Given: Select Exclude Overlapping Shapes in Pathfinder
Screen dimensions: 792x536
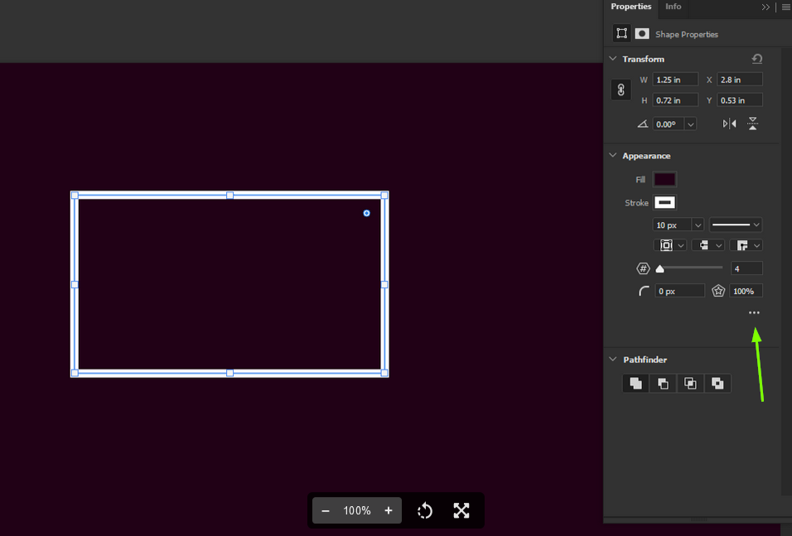Looking at the screenshot, I should coord(718,383).
